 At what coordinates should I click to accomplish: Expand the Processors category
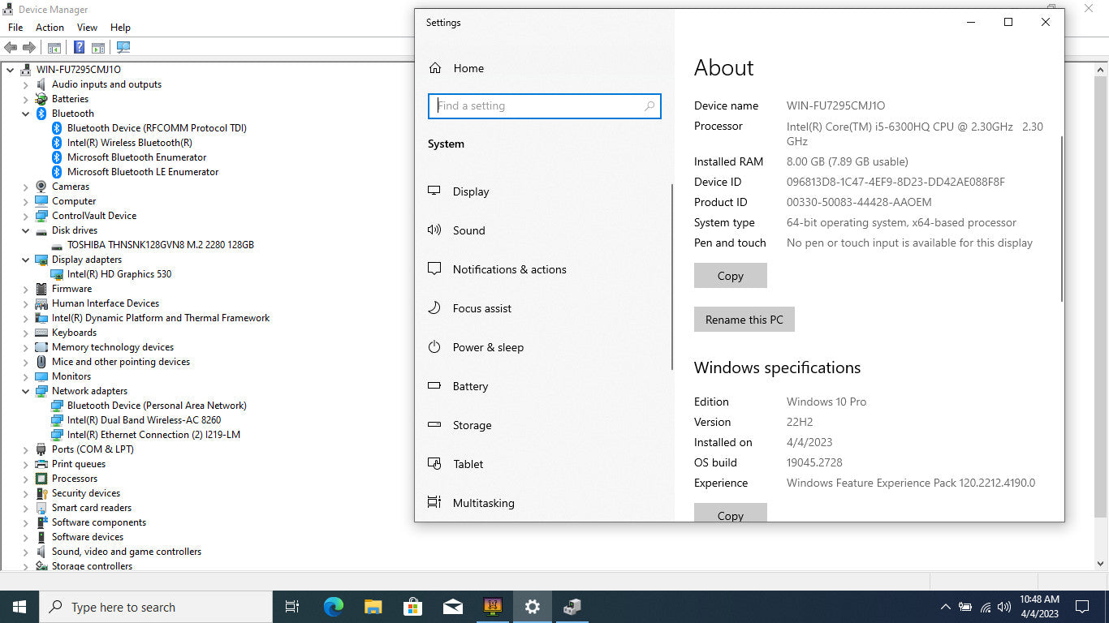[26, 479]
